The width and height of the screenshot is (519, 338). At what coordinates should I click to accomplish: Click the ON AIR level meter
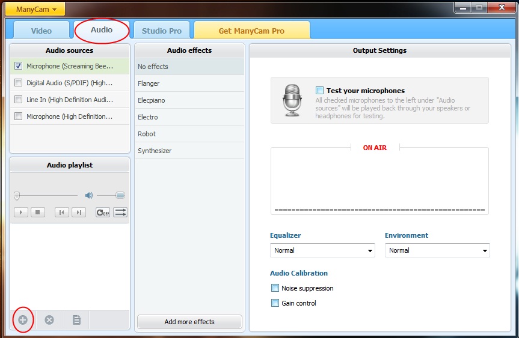(379, 181)
